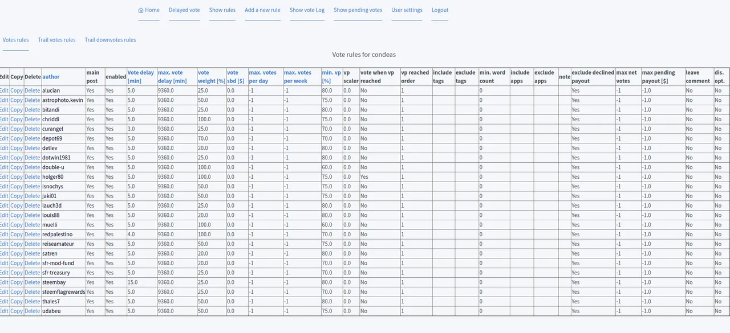Switch to Trail votes rules tab

coord(56,40)
